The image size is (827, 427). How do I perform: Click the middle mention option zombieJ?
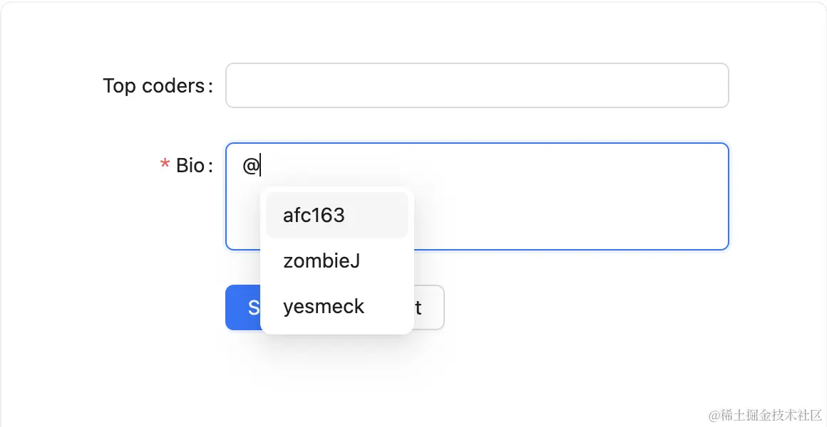[x=322, y=261]
